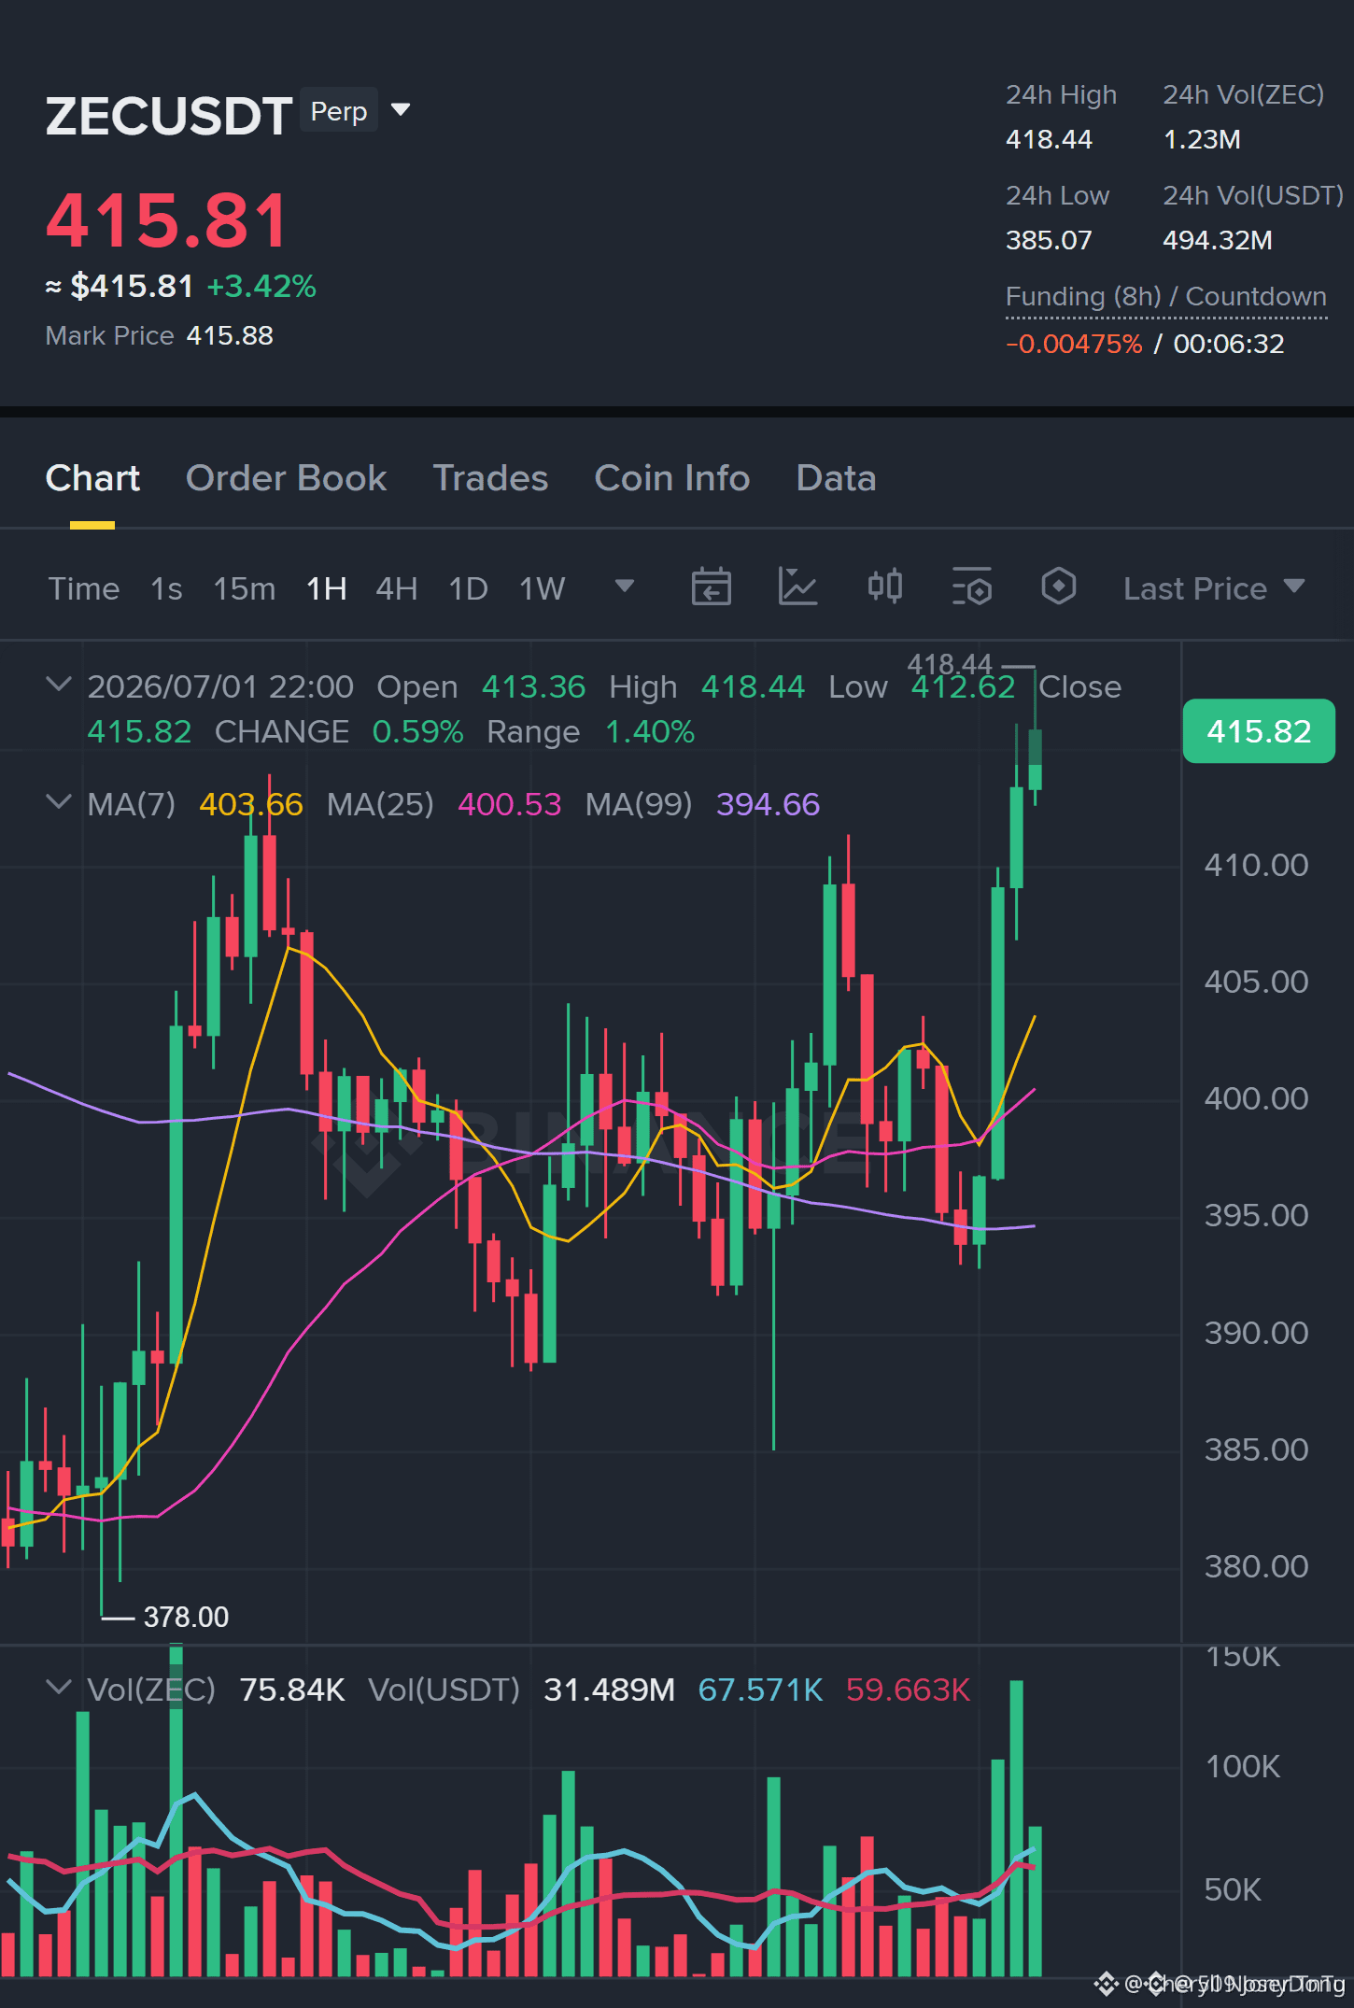Click the Range 1.40% value
The height and width of the screenshot is (2008, 1354).
click(x=650, y=731)
